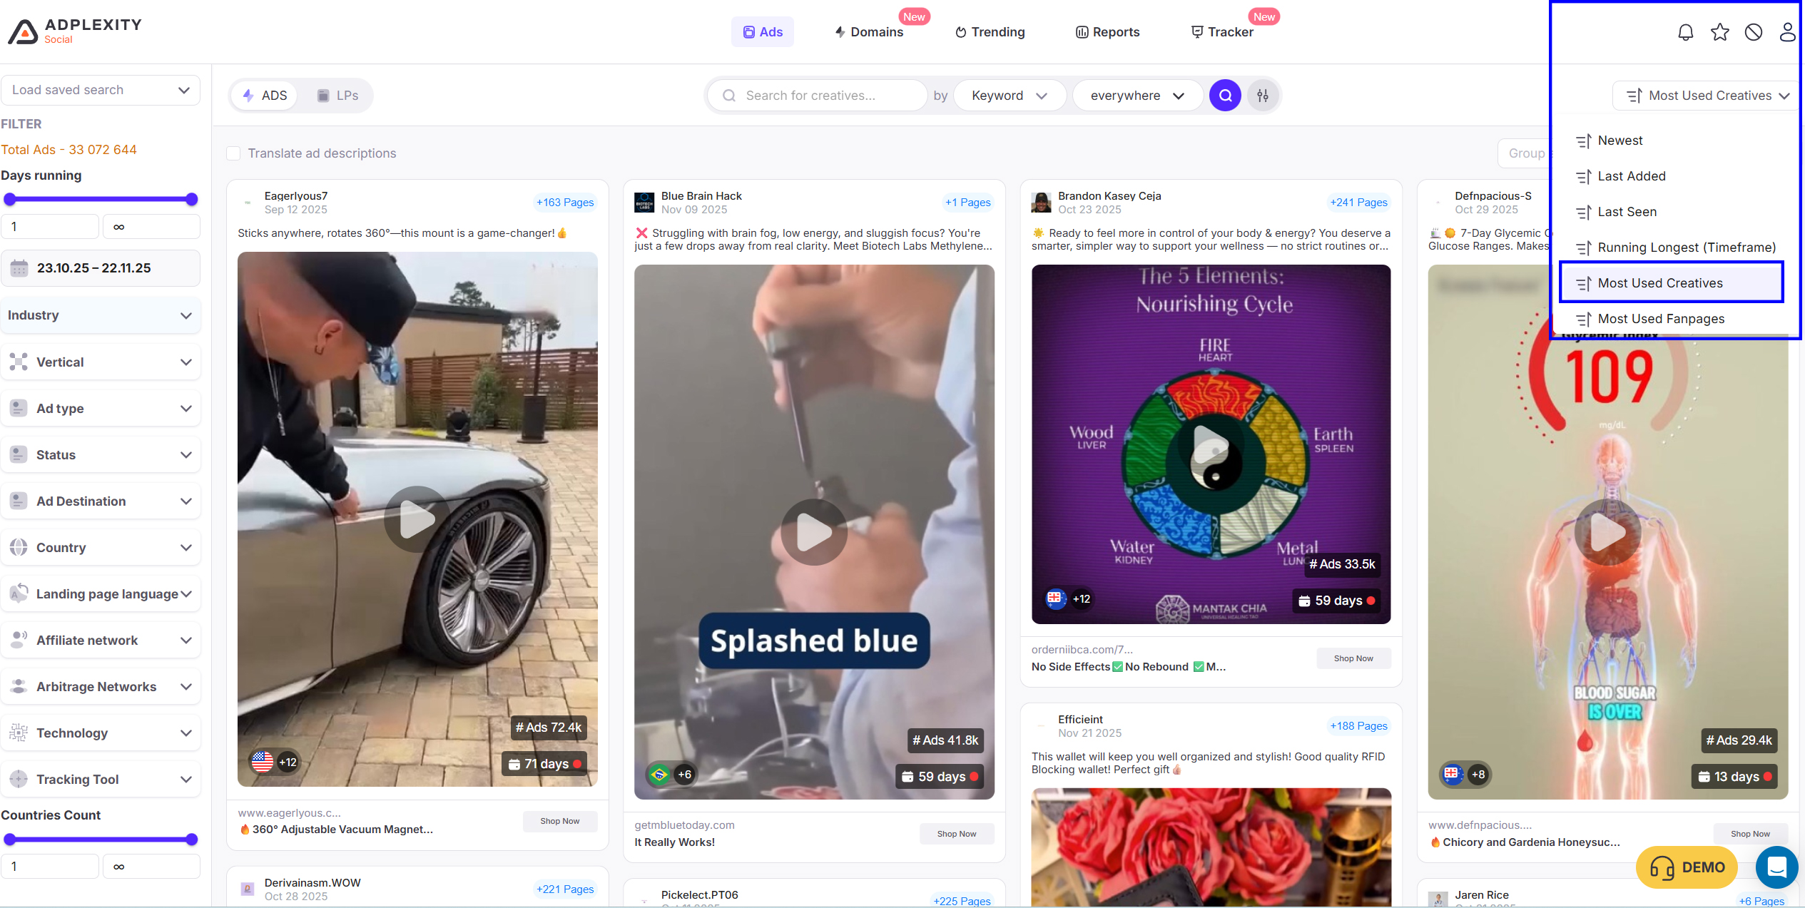Open +163 Pages link for Eagerlyous7
Screen dimensions: 1805x908
click(x=564, y=203)
